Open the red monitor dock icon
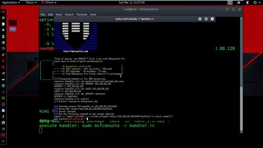 [3, 104]
